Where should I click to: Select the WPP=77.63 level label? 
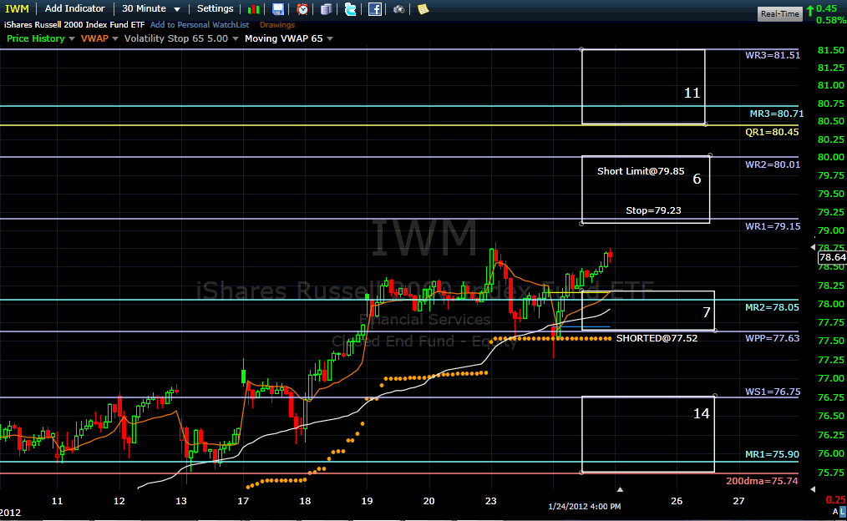(x=772, y=338)
